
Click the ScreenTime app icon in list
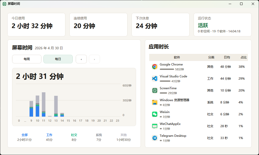tap(155, 91)
